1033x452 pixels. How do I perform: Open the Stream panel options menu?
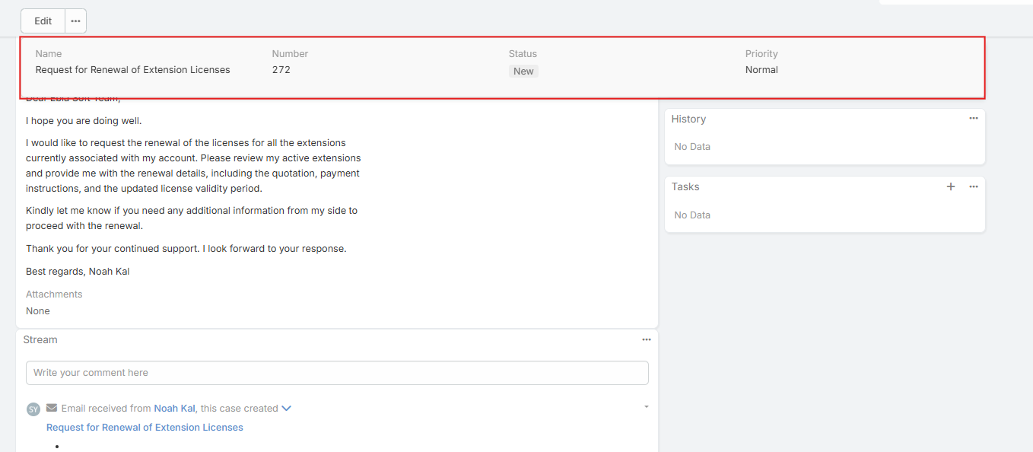pos(646,340)
